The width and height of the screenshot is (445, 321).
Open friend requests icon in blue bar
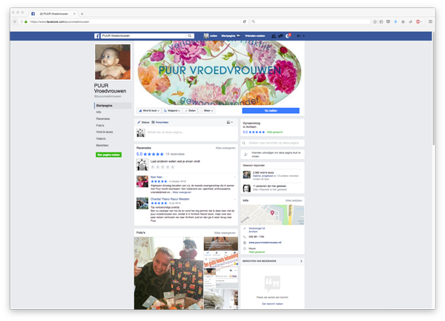(x=274, y=36)
